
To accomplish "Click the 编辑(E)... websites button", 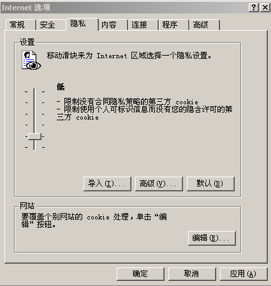I will click(212, 238).
